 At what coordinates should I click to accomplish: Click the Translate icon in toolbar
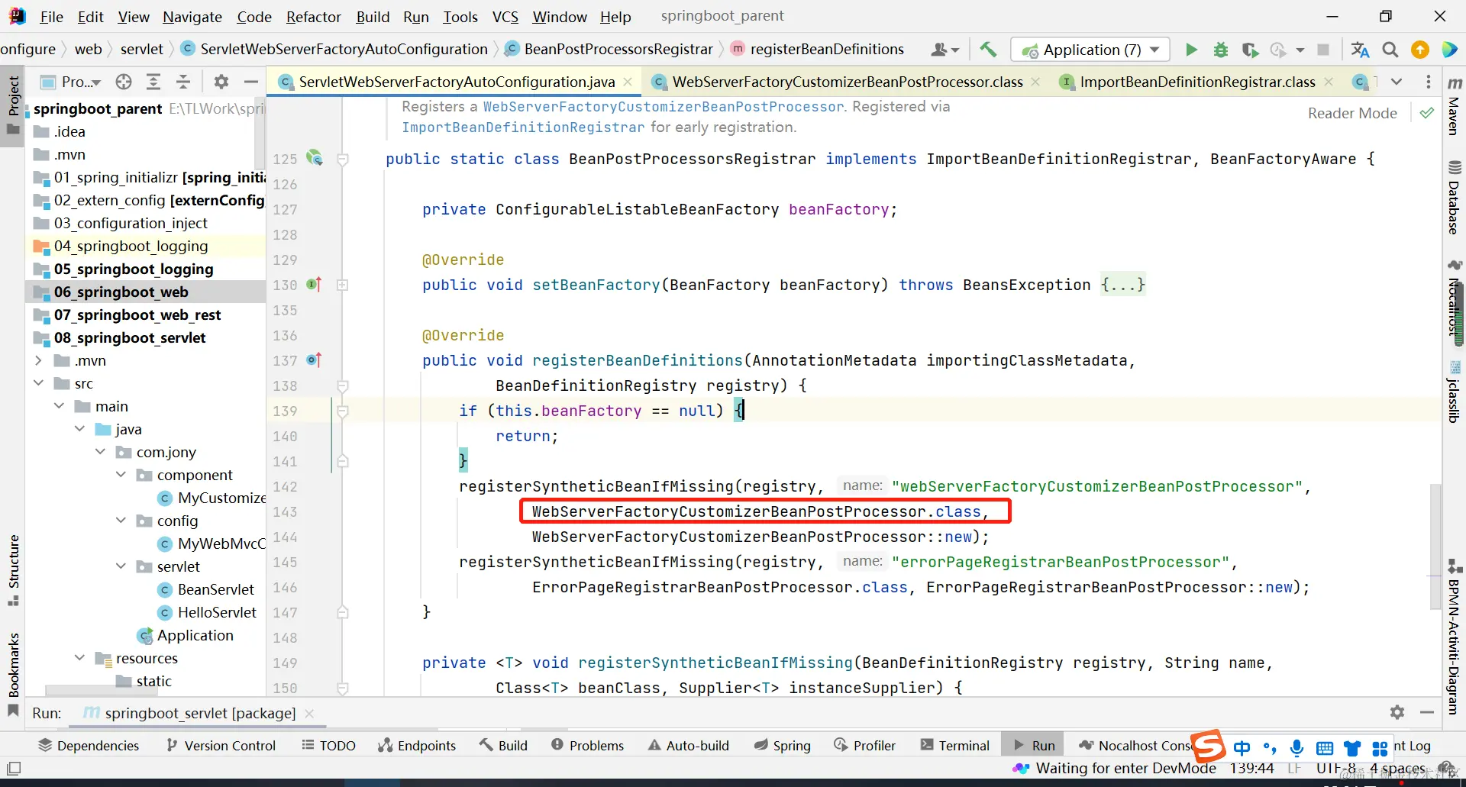pos(1360,50)
